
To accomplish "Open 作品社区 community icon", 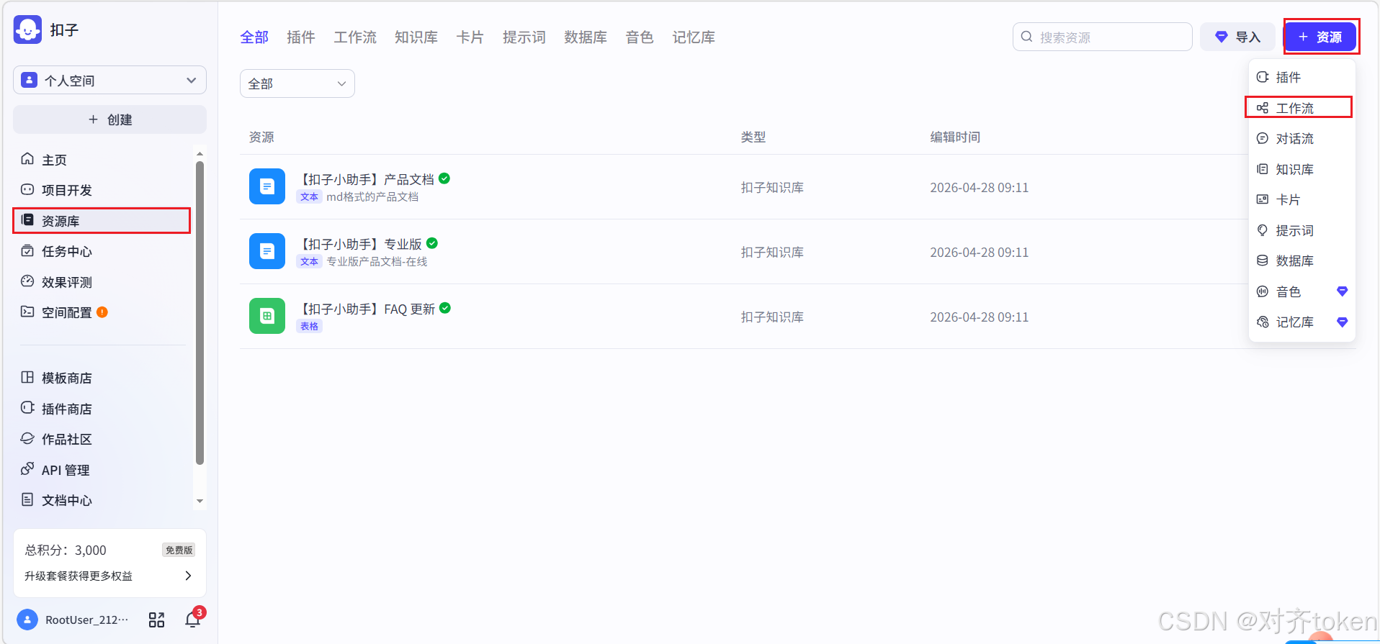I will point(27,438).
